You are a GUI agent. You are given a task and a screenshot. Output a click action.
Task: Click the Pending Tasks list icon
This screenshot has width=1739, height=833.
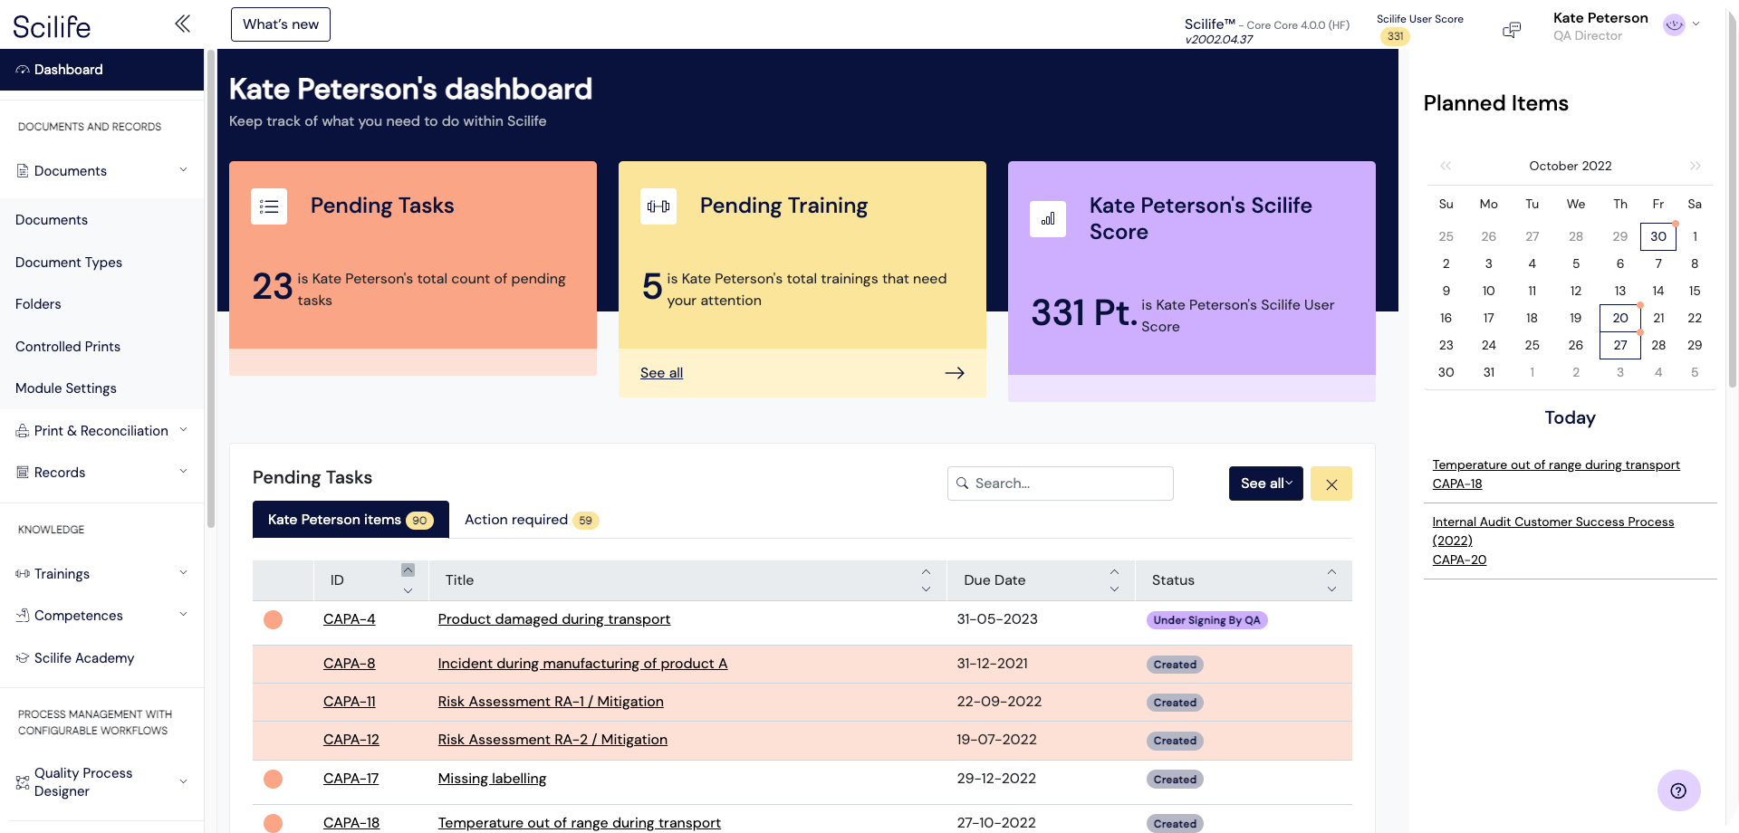[x=269, y=206]
